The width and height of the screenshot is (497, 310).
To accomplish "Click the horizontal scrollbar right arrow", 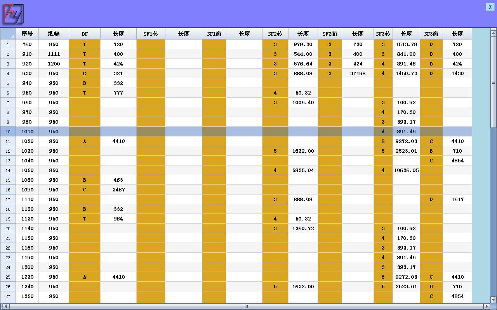I will (486, 307).
